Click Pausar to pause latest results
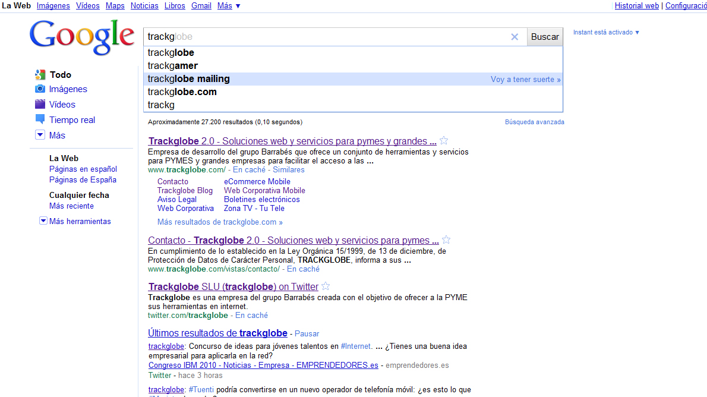The width and height of the screenshot is (707, 397). pyautogui.click(x=307, y=334)
